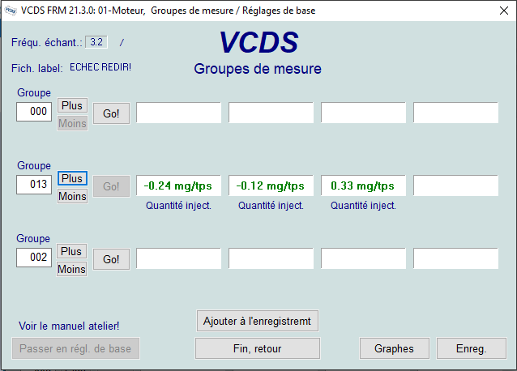
Task: Click the Voir le manuel atelier! text
Action: 69,326
